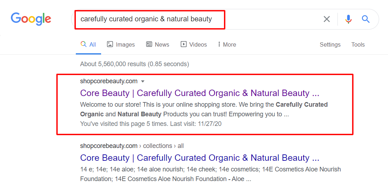Screen dimensions: 388x191
Task: Switch to the Videos tab
Action: point(194,44)
